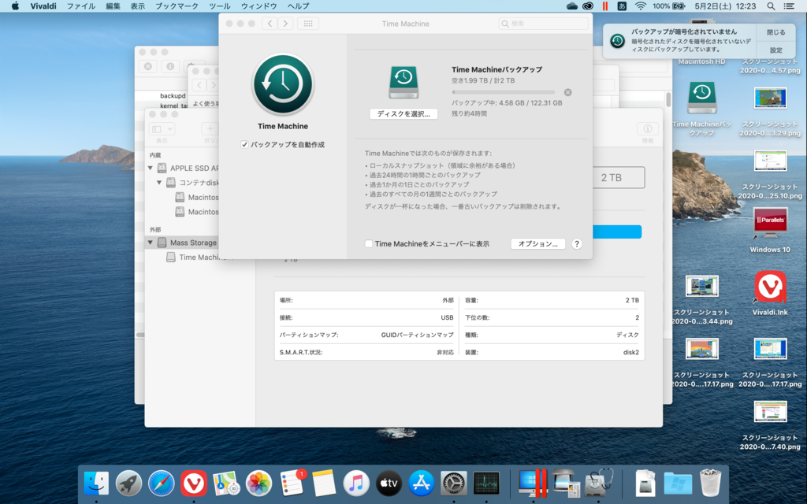
Task: Cancel the backup with the progress stop icon
Action: click(x=567, y=92)
